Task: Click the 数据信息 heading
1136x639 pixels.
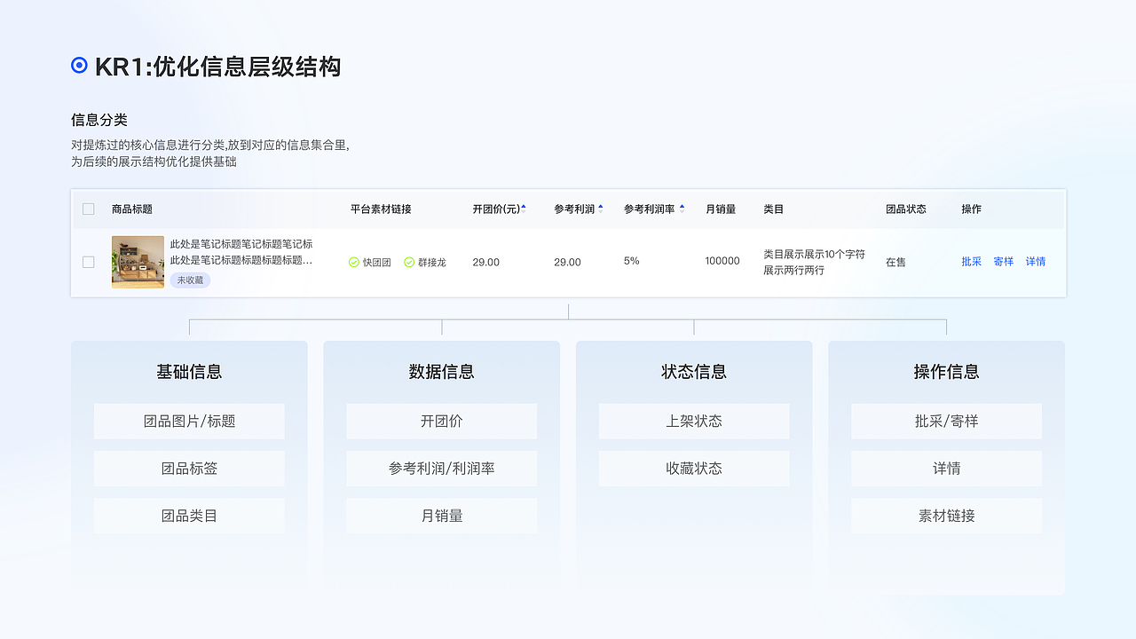Action: tap(442, 372)
